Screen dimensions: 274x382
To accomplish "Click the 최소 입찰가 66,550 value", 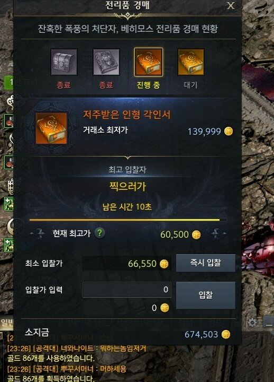I will pos(142,264).
